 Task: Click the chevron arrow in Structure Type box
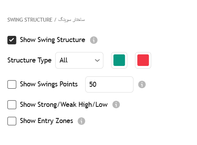(97, 60)
